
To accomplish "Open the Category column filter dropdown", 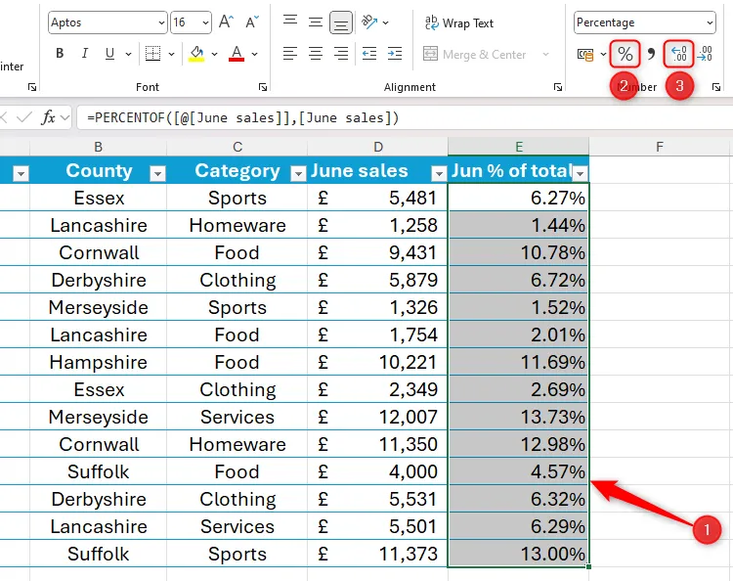I will [298, 173].
